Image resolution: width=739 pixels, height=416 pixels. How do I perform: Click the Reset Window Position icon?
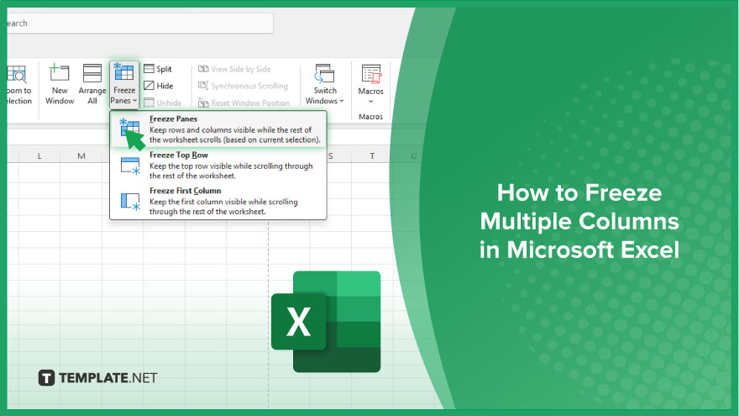point(203,103)
